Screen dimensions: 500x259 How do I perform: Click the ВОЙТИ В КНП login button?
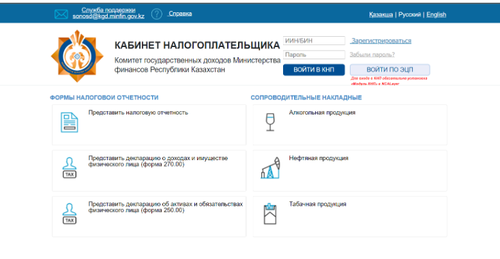314,70
